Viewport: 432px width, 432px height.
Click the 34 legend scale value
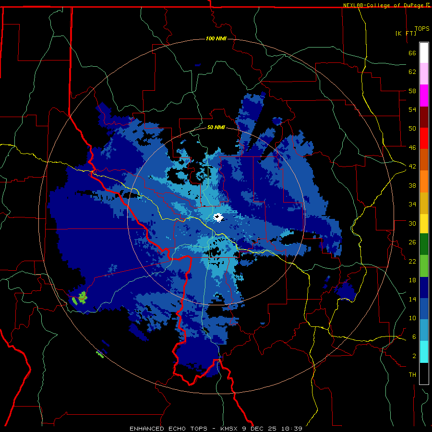point(412,204)
